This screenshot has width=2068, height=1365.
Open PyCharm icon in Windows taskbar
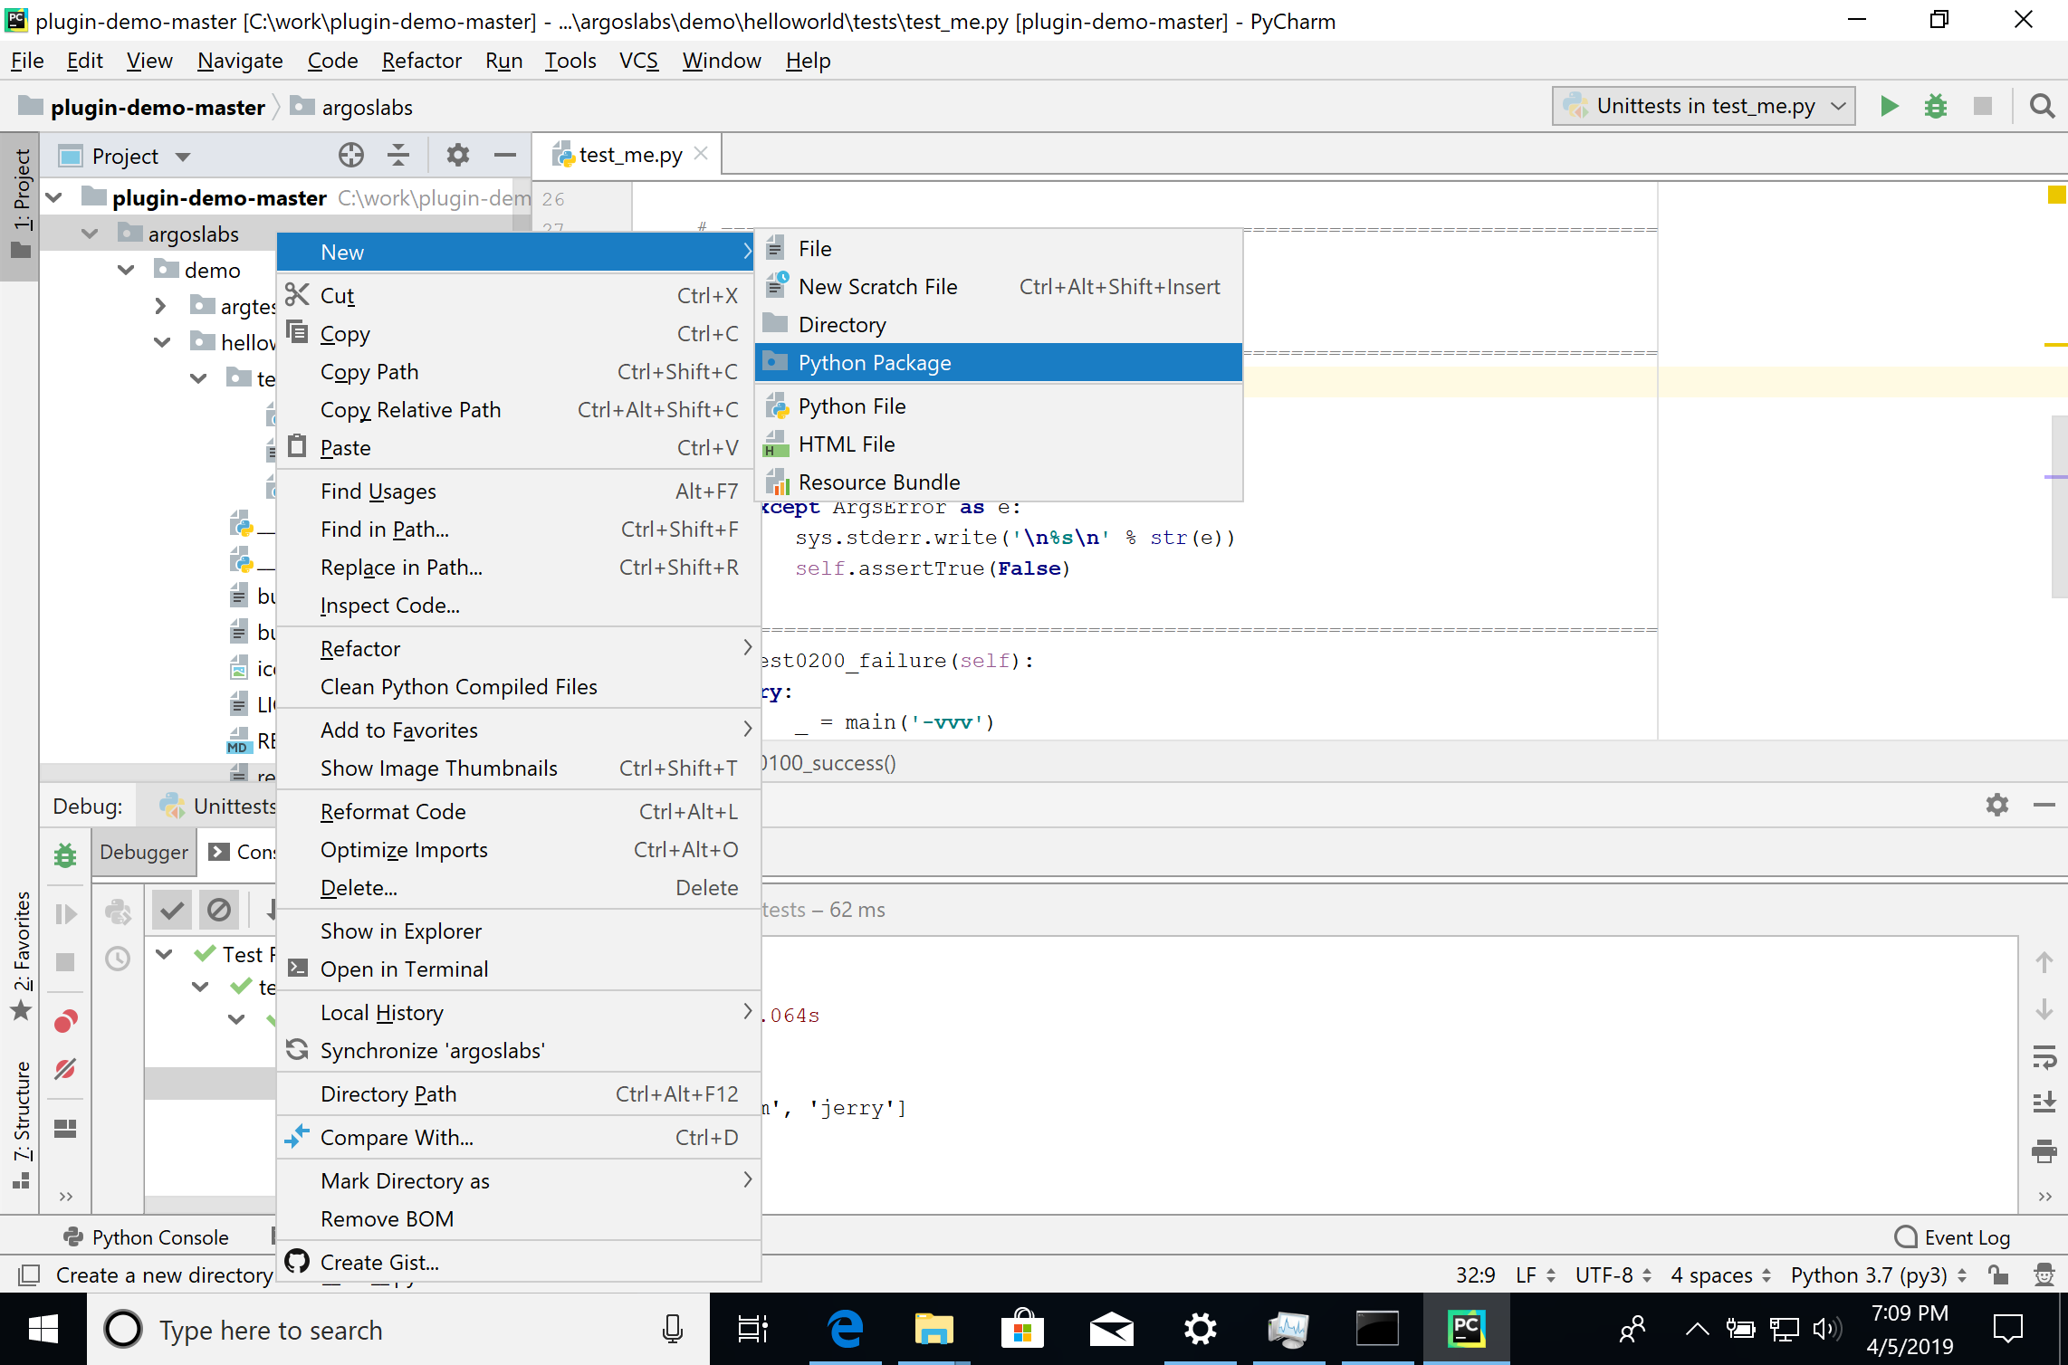(1467, 1329)
